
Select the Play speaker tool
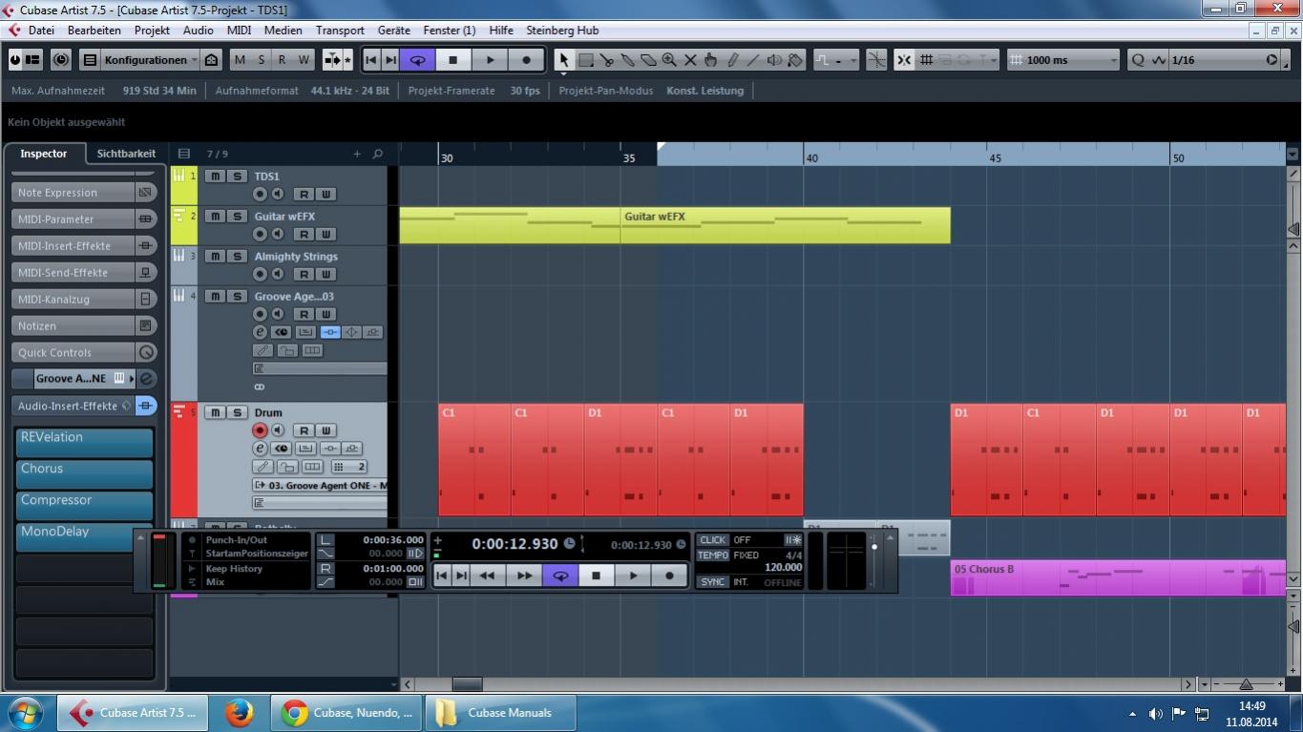click(774, 59)
